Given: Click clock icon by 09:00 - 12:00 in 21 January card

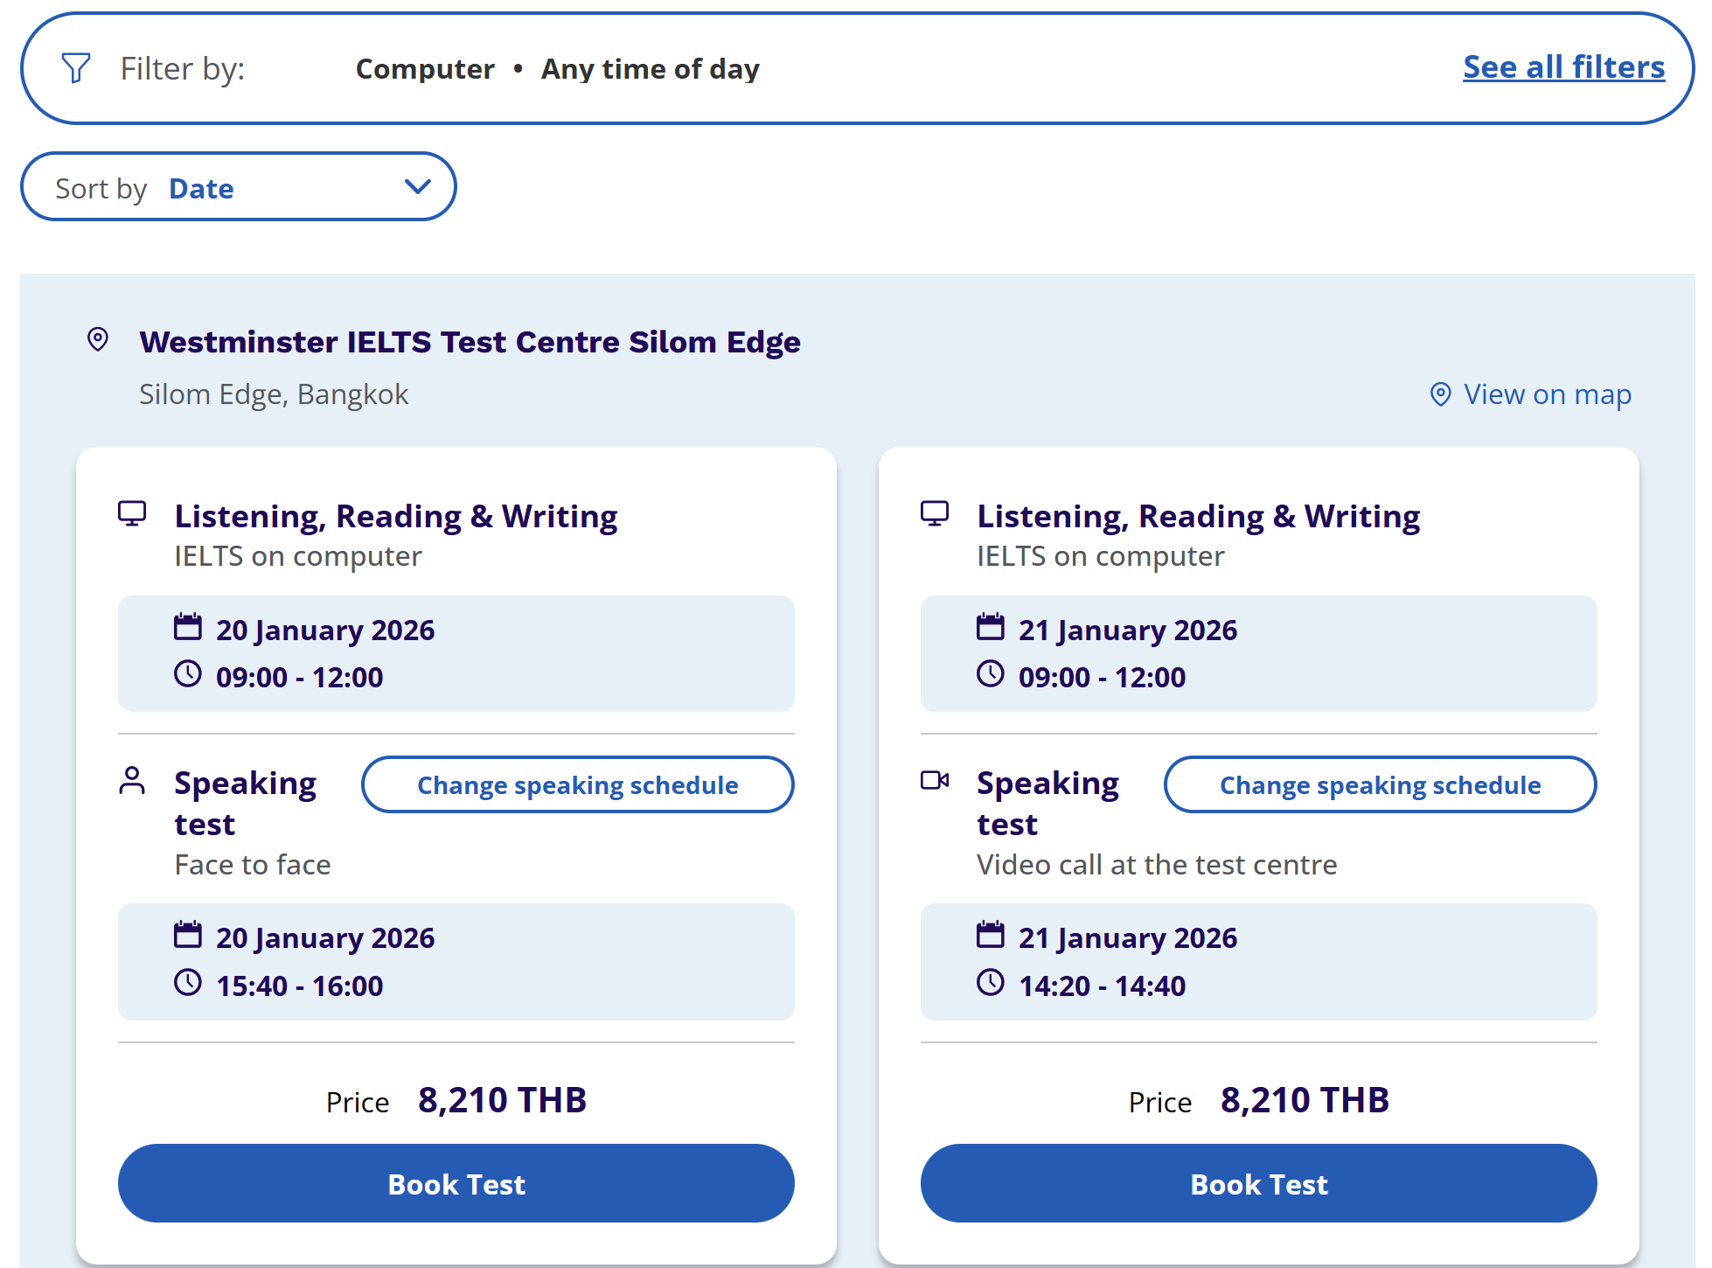Looking at the screenshot, I should pyautogui.click(x=991, y=674).
